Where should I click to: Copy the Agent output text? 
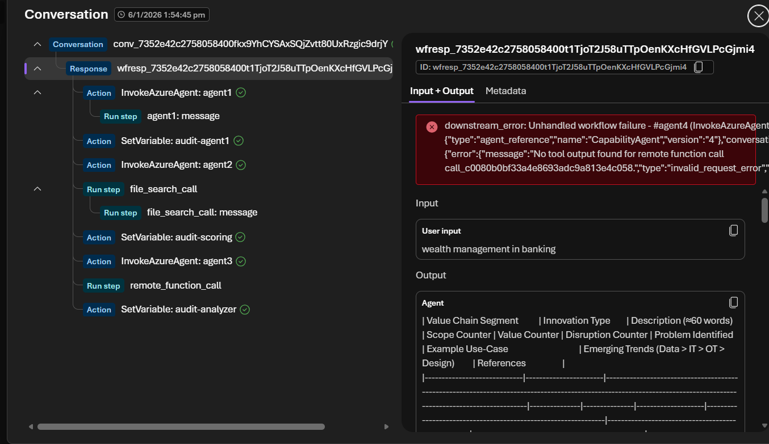tap(733, 302)
